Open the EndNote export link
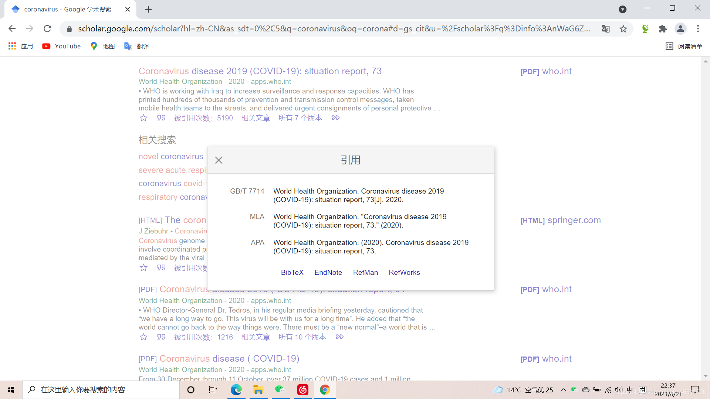710x399 pixels. 328,272
